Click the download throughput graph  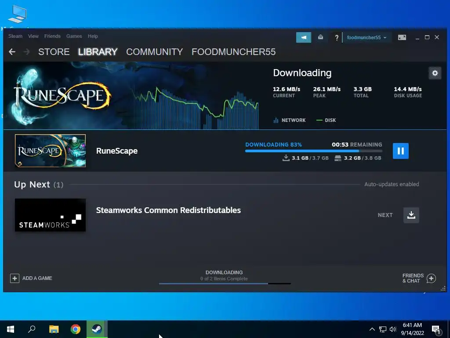195,108
